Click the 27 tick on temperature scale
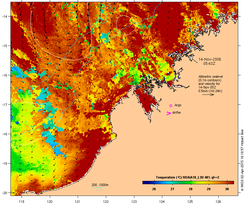This screenshot has height=204, width=246. pyautogui.click(x=172, y=189)
